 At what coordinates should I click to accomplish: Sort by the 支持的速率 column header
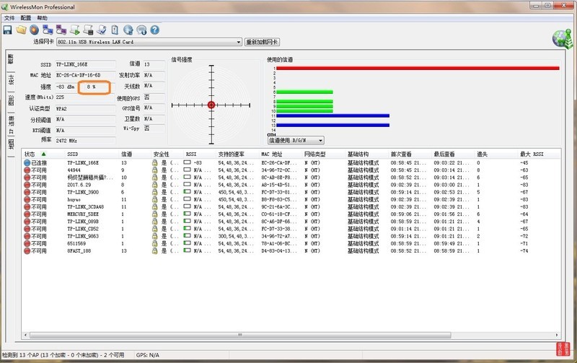click(x=238, y=154)
